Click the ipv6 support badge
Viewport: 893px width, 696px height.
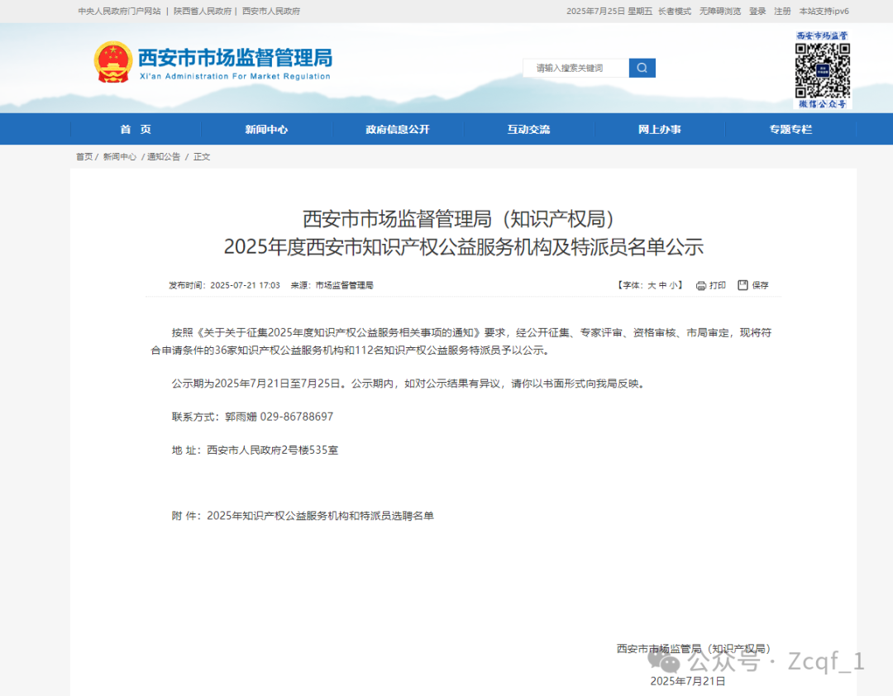[x=824, y=12]
